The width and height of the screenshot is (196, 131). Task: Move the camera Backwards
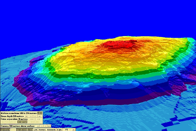click(51, 129)
